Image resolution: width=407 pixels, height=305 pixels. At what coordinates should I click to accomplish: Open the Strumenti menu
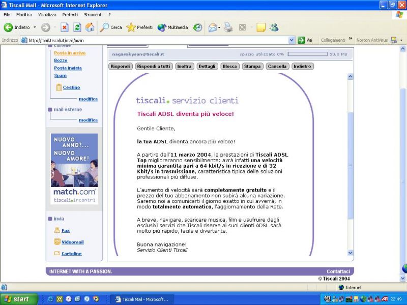point(93,15)
